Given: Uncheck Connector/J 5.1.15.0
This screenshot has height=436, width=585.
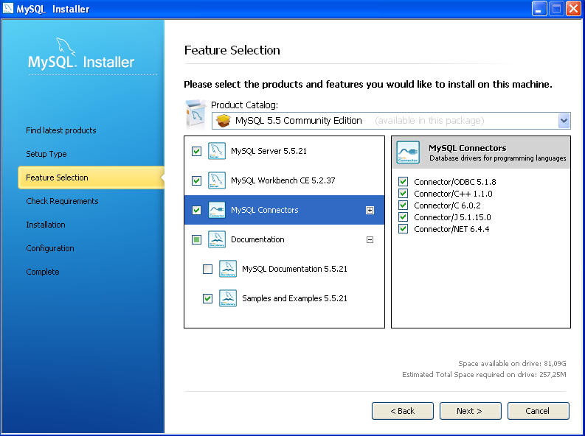Looking at the screenshot, I should 403,217.
